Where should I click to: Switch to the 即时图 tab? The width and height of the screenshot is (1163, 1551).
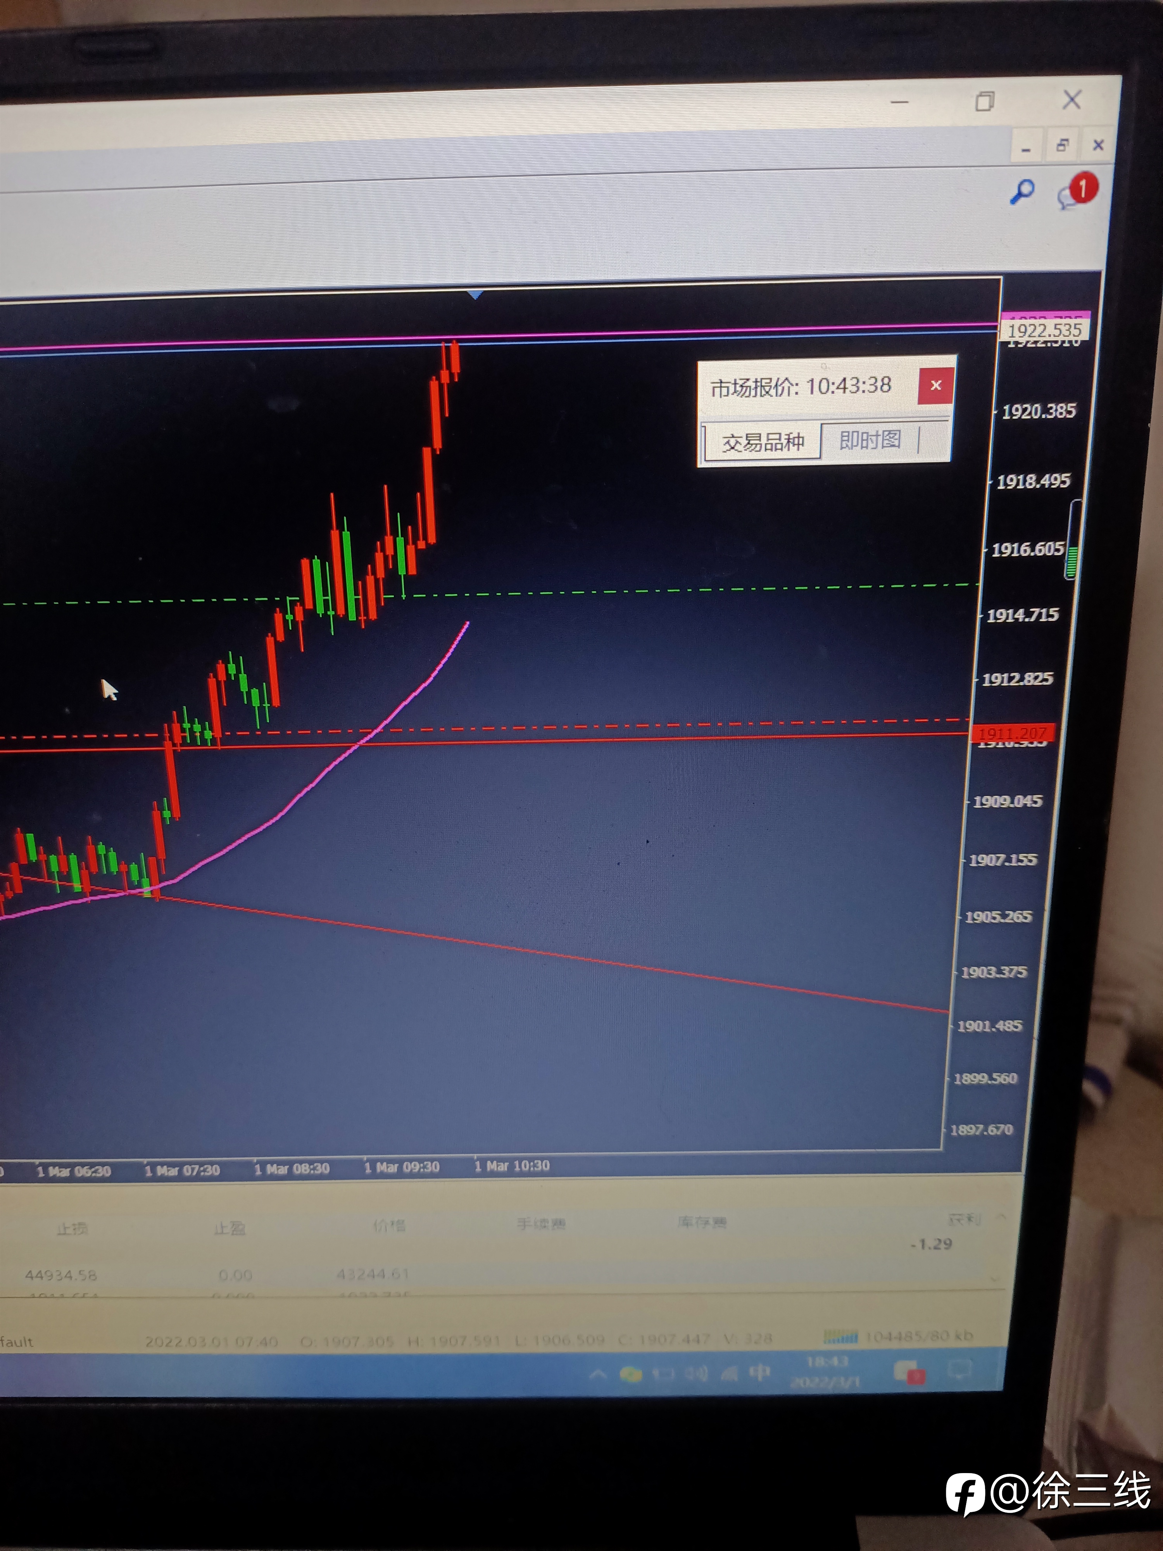(x=870, y=440)
